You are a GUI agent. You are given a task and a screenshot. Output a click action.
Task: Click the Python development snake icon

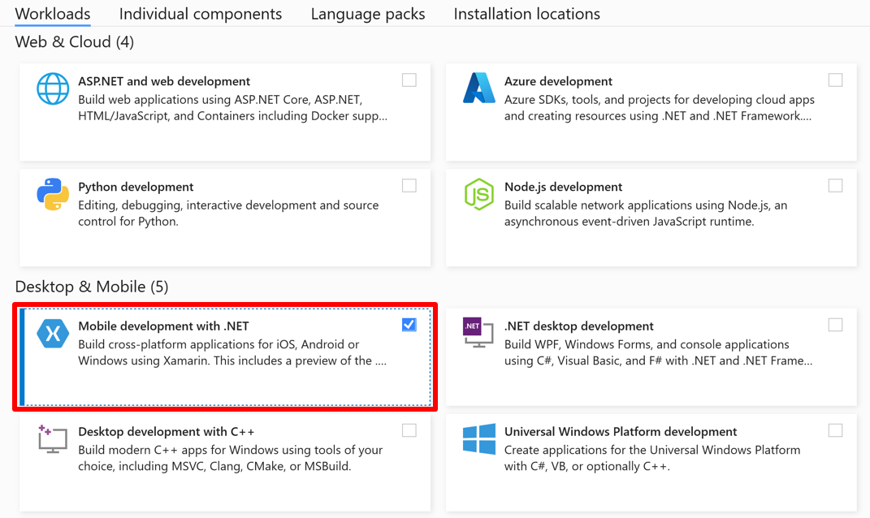tap(53, 195)
